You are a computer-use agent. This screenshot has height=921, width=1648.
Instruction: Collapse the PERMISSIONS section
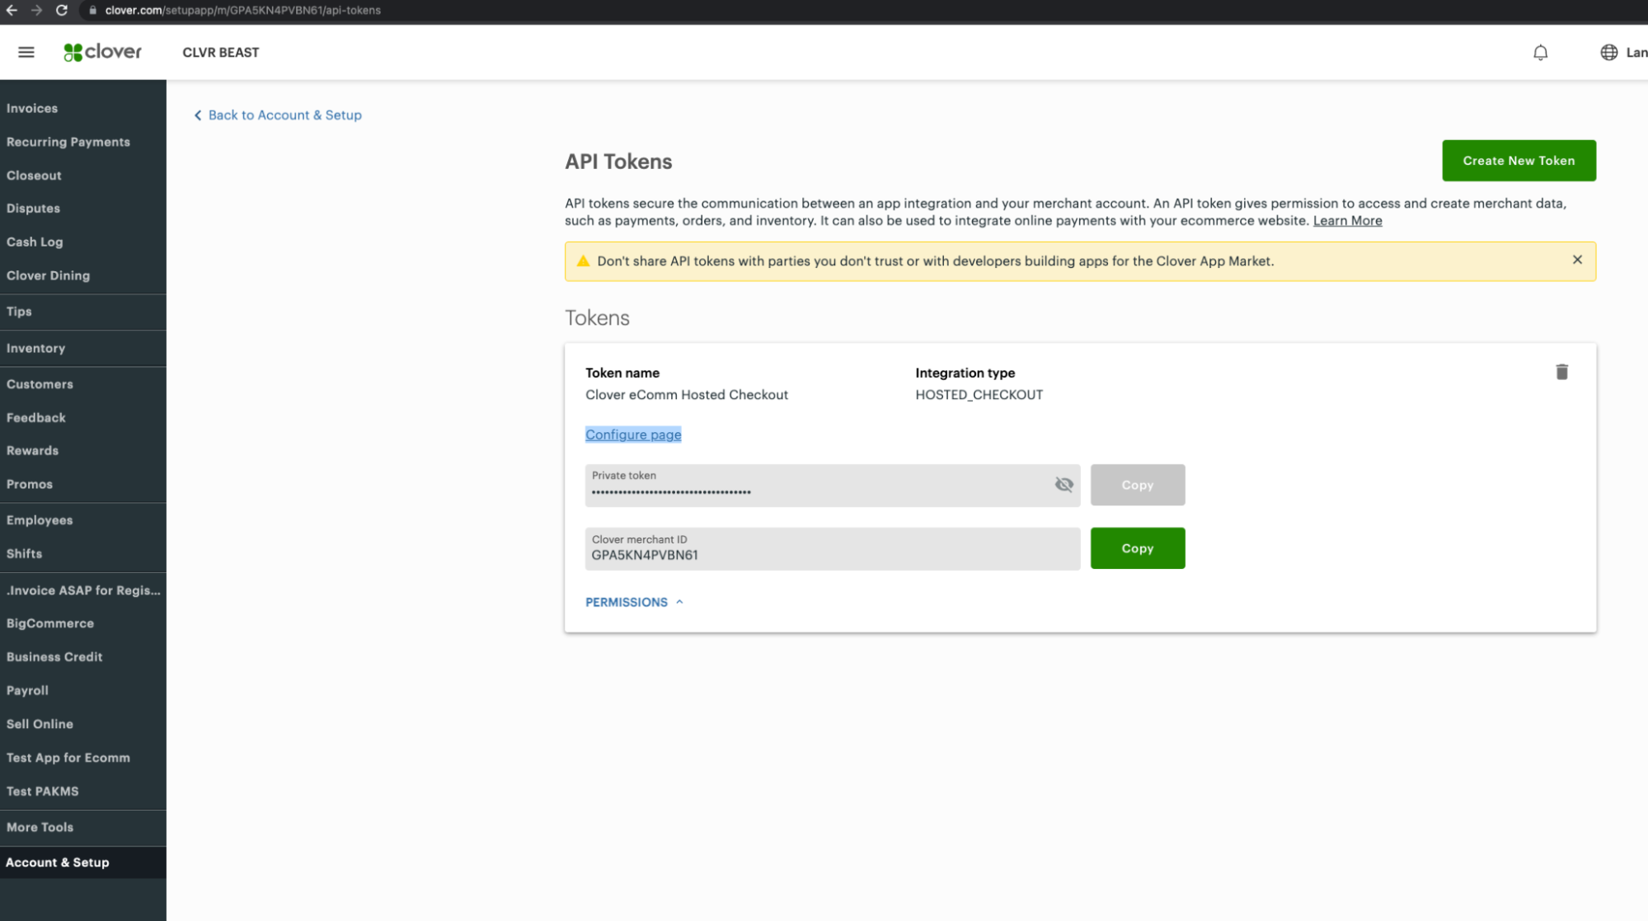(634, 602)
